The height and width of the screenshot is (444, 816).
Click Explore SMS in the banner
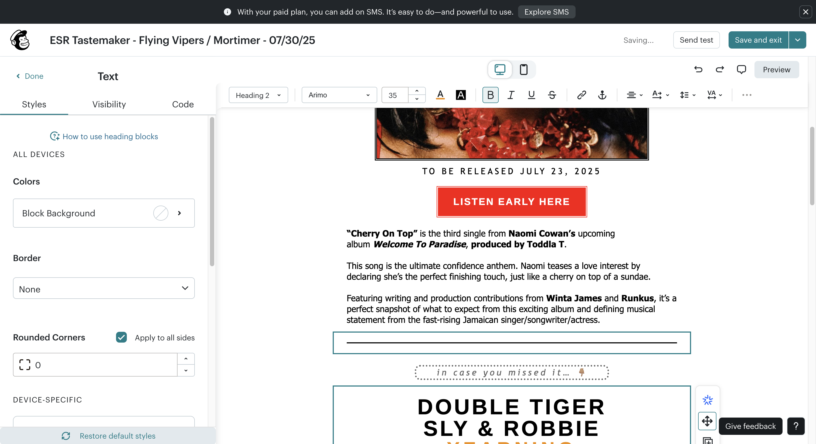[x=546, y=12]
